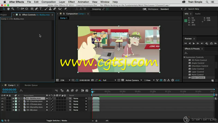Click the current timecode 0:00:00:00 in timeline
The image size is (218, 123).
coord(9,90)
